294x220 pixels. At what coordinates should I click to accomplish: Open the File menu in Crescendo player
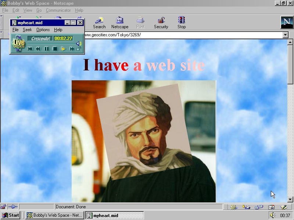pyautogui.click(x=15, y=30)
